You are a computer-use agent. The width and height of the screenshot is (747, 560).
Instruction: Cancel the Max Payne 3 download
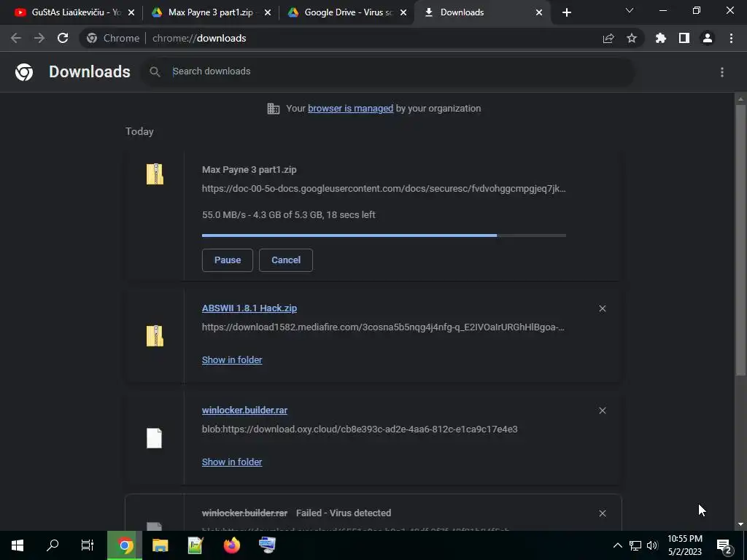pyautogui.click(x=286, y=260)
